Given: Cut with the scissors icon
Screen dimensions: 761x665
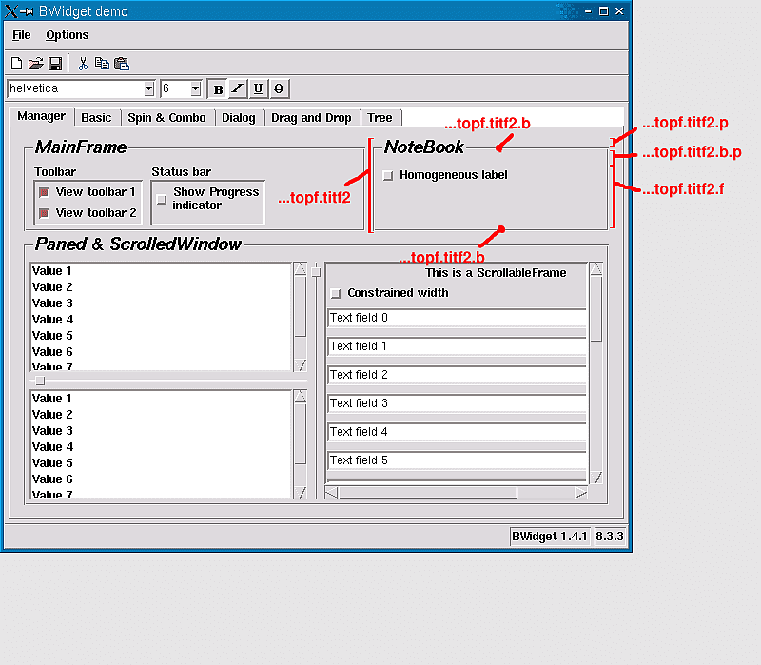Looking at the screenshot, I should tap(82, 63).
